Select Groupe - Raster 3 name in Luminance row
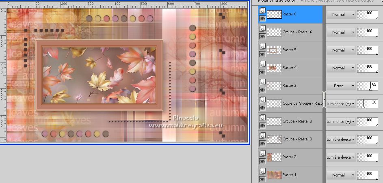The image size is (383, 183). pos(297,121)
